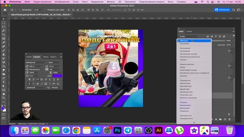Image resolution: width=244 pixels, height=137 pixels.
Task: Create a new group folder in Layers panel
Action: click(x=220, y=119)
